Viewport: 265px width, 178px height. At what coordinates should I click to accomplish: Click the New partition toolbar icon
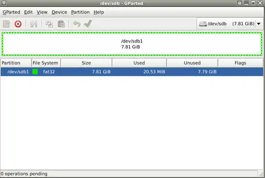[7, 24]
